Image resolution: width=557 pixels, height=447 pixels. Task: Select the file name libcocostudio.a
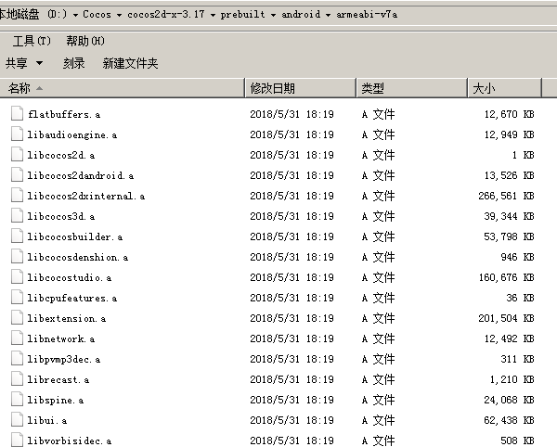point(70,277)
